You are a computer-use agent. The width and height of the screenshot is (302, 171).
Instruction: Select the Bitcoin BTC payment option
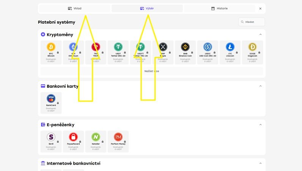click(51, 52)
